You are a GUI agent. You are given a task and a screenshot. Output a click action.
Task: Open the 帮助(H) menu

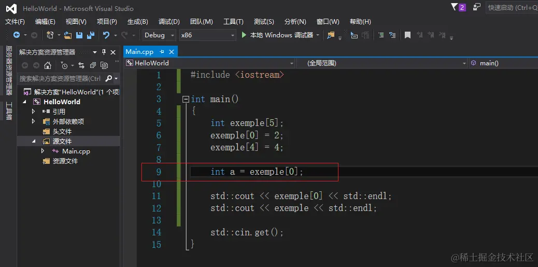click(x=360, y=22)
